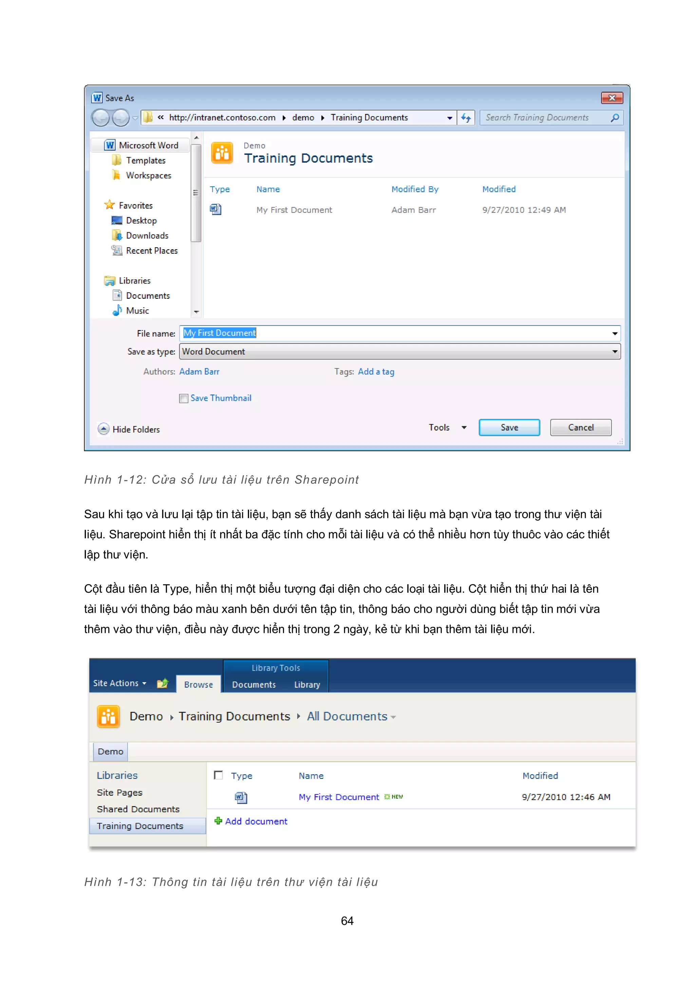The width and height of the screenshot is (695, 983).
Task: Click Libraries heading in Quick Launch
Action: pos(117,775)
